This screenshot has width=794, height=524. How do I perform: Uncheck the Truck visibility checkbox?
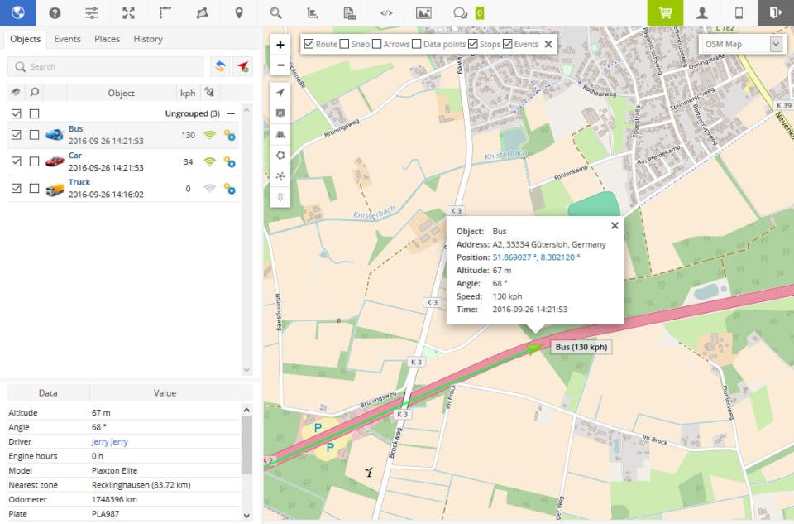pos(16,188)
